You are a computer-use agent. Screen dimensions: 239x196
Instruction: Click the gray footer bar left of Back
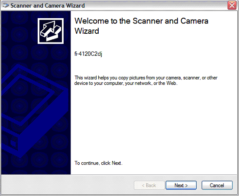click(x=67, y=185)
